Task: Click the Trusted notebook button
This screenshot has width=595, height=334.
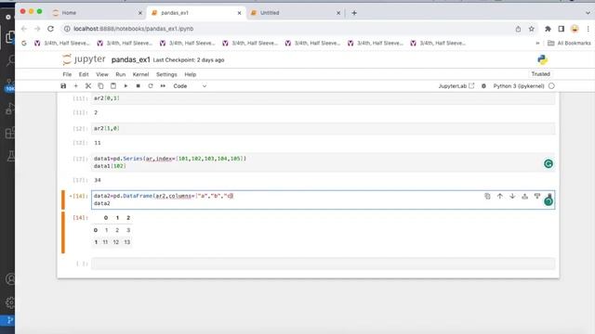Action: pyautogui.click(x=540, y=74)
